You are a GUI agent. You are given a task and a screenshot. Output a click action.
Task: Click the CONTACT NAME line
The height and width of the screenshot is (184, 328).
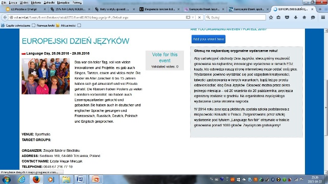point(52,162)
